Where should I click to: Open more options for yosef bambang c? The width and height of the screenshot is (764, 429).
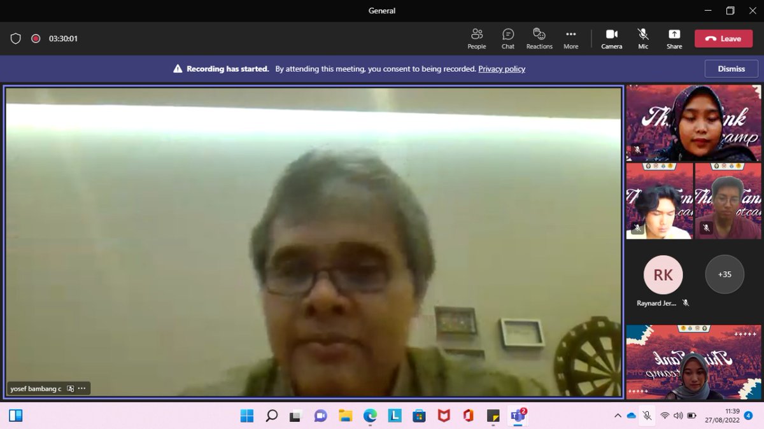point(82,388)
